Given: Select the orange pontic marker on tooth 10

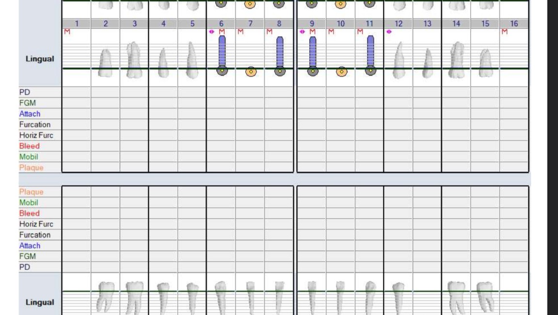Looking at the screenshot, I should click(341, 72).
